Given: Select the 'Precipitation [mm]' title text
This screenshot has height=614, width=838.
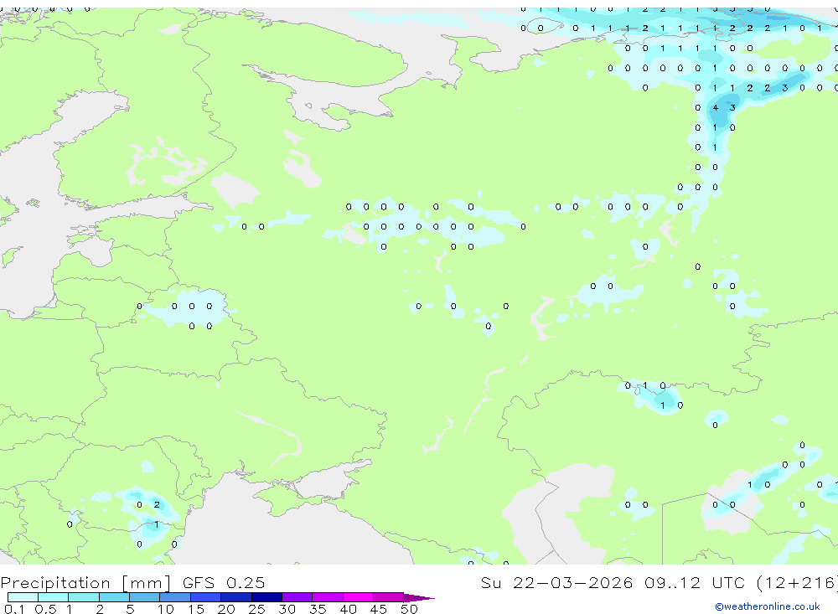Looking at the screenshot, I should pyautogui.click(x=85, y=582).
